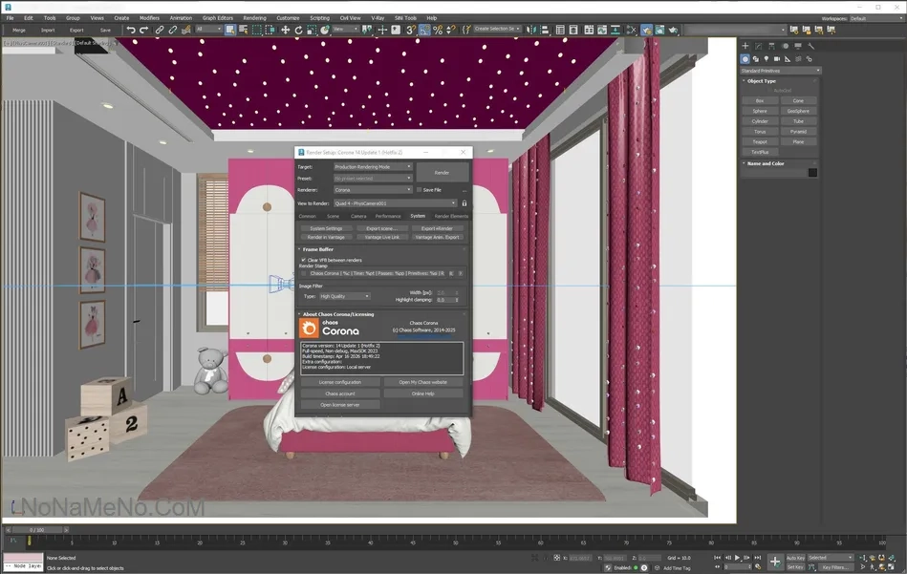907x574 pixels.
Task: Toggle Clear VFB between renders checkbox
Action: point(303,260)
